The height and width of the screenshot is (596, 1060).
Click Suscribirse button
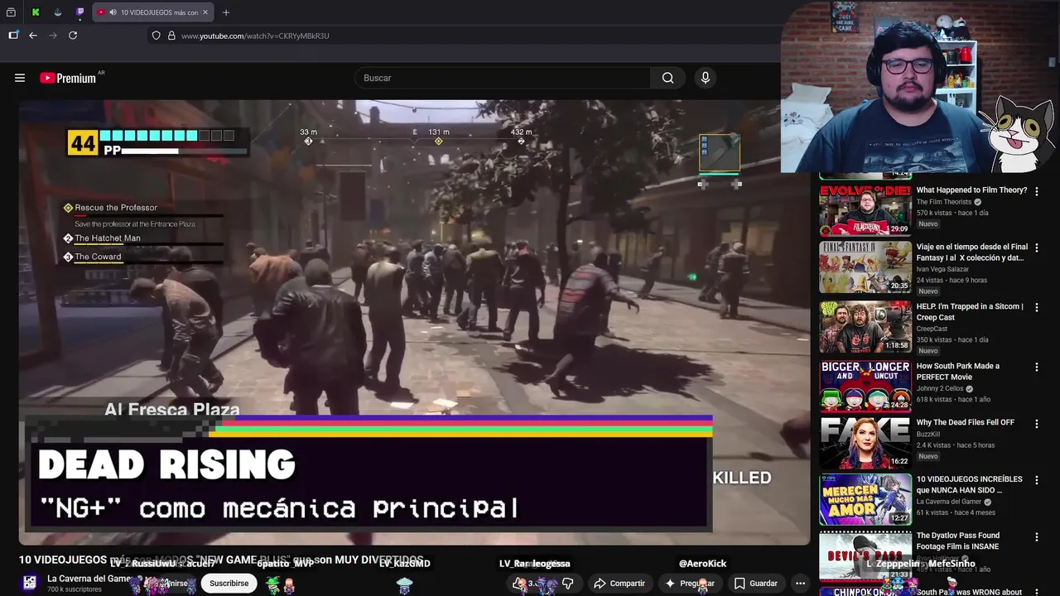(x=229, y=584)
